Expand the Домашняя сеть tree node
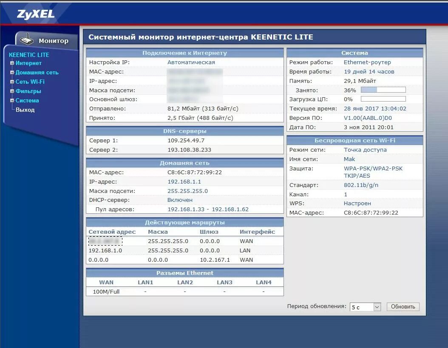The image size is (448, 348). (x=12, y=72)
